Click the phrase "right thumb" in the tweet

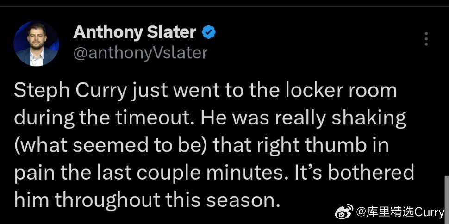click(x=312, y=145)
